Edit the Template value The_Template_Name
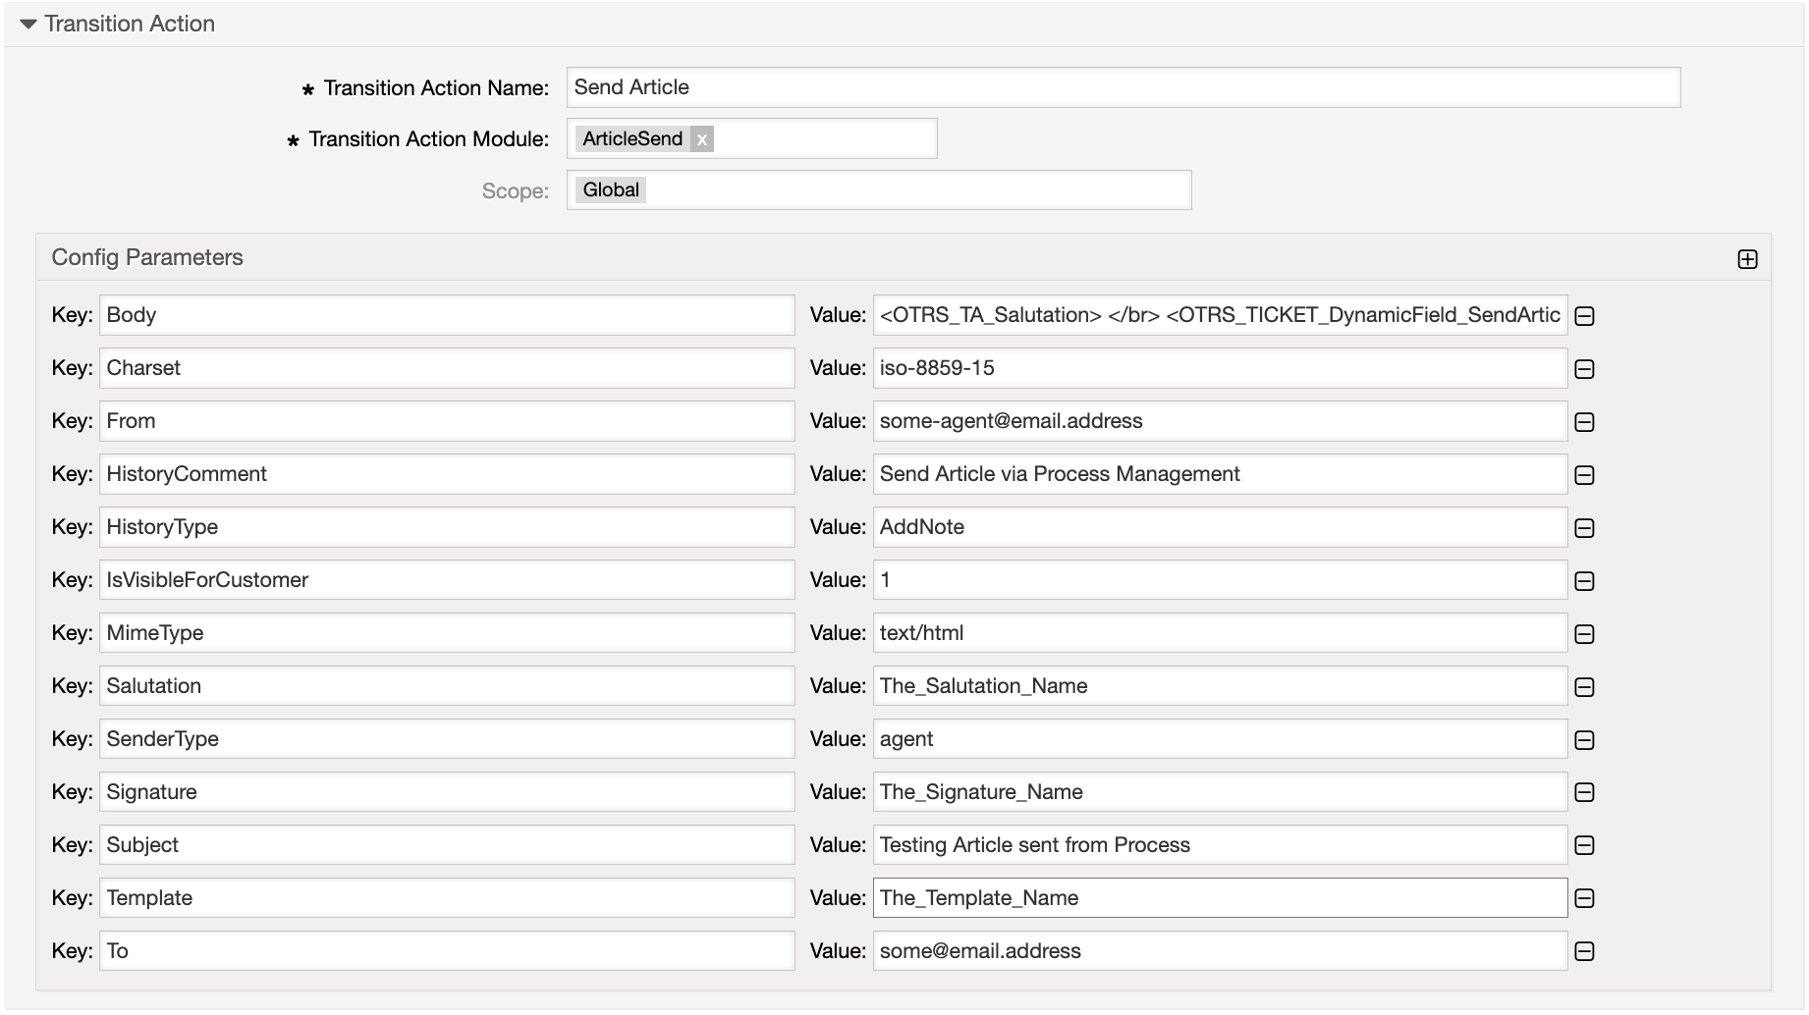Screen dimensions: 1809x1015 [1218, 897]
